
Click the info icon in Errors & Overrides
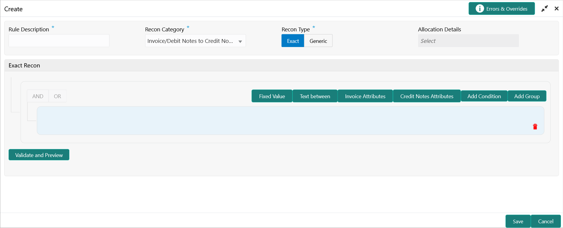tap(480, 9)
